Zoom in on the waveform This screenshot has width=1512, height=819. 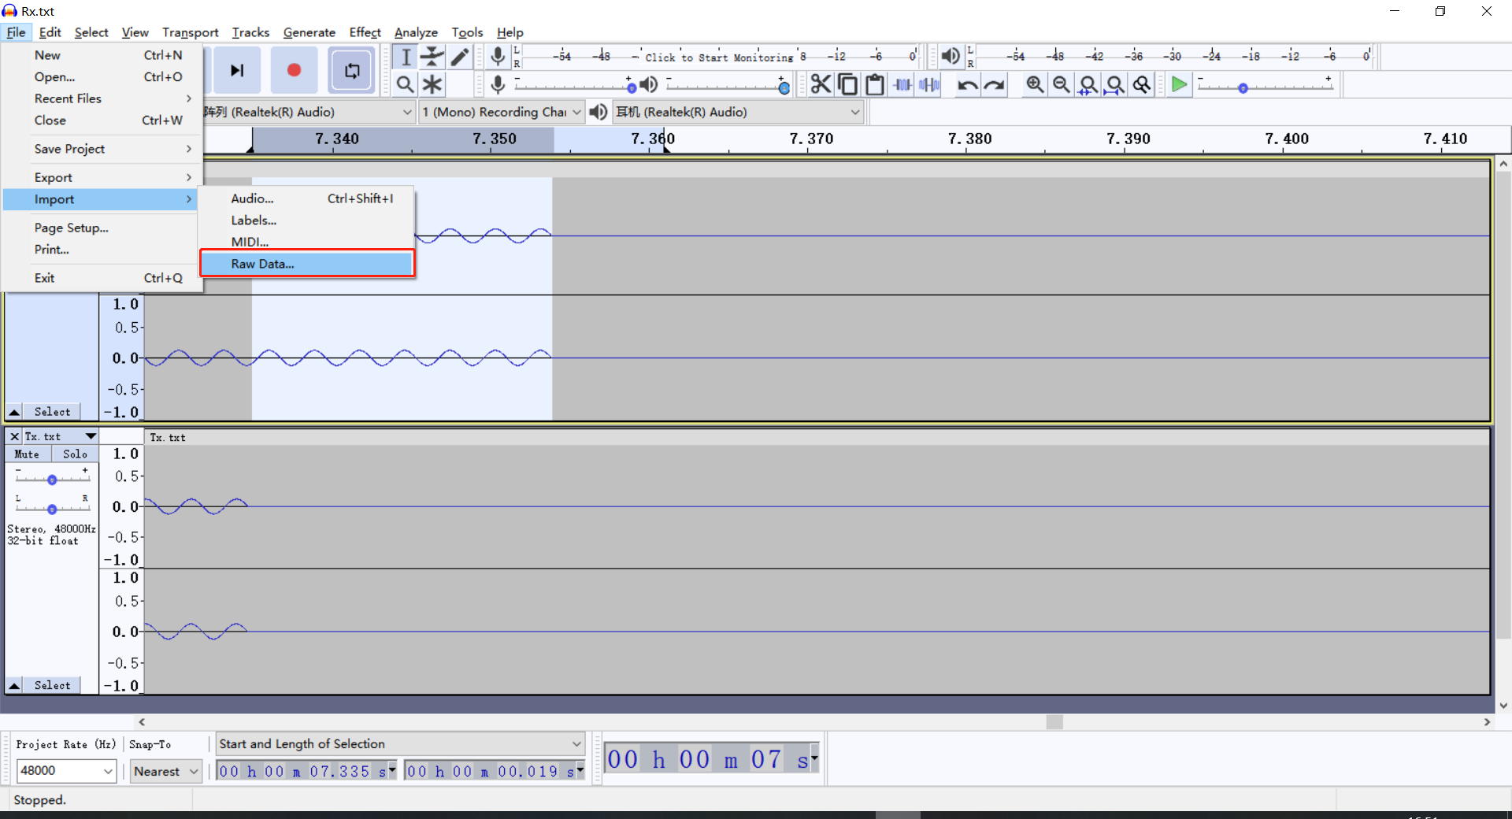coord(1034,84)
